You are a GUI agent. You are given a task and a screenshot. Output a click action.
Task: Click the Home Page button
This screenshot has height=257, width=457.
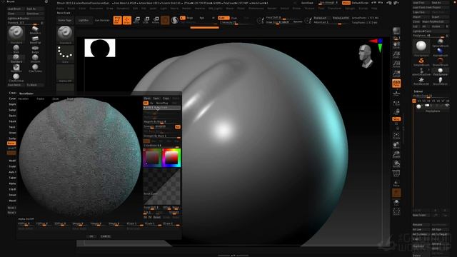click(x=65, y=21)
